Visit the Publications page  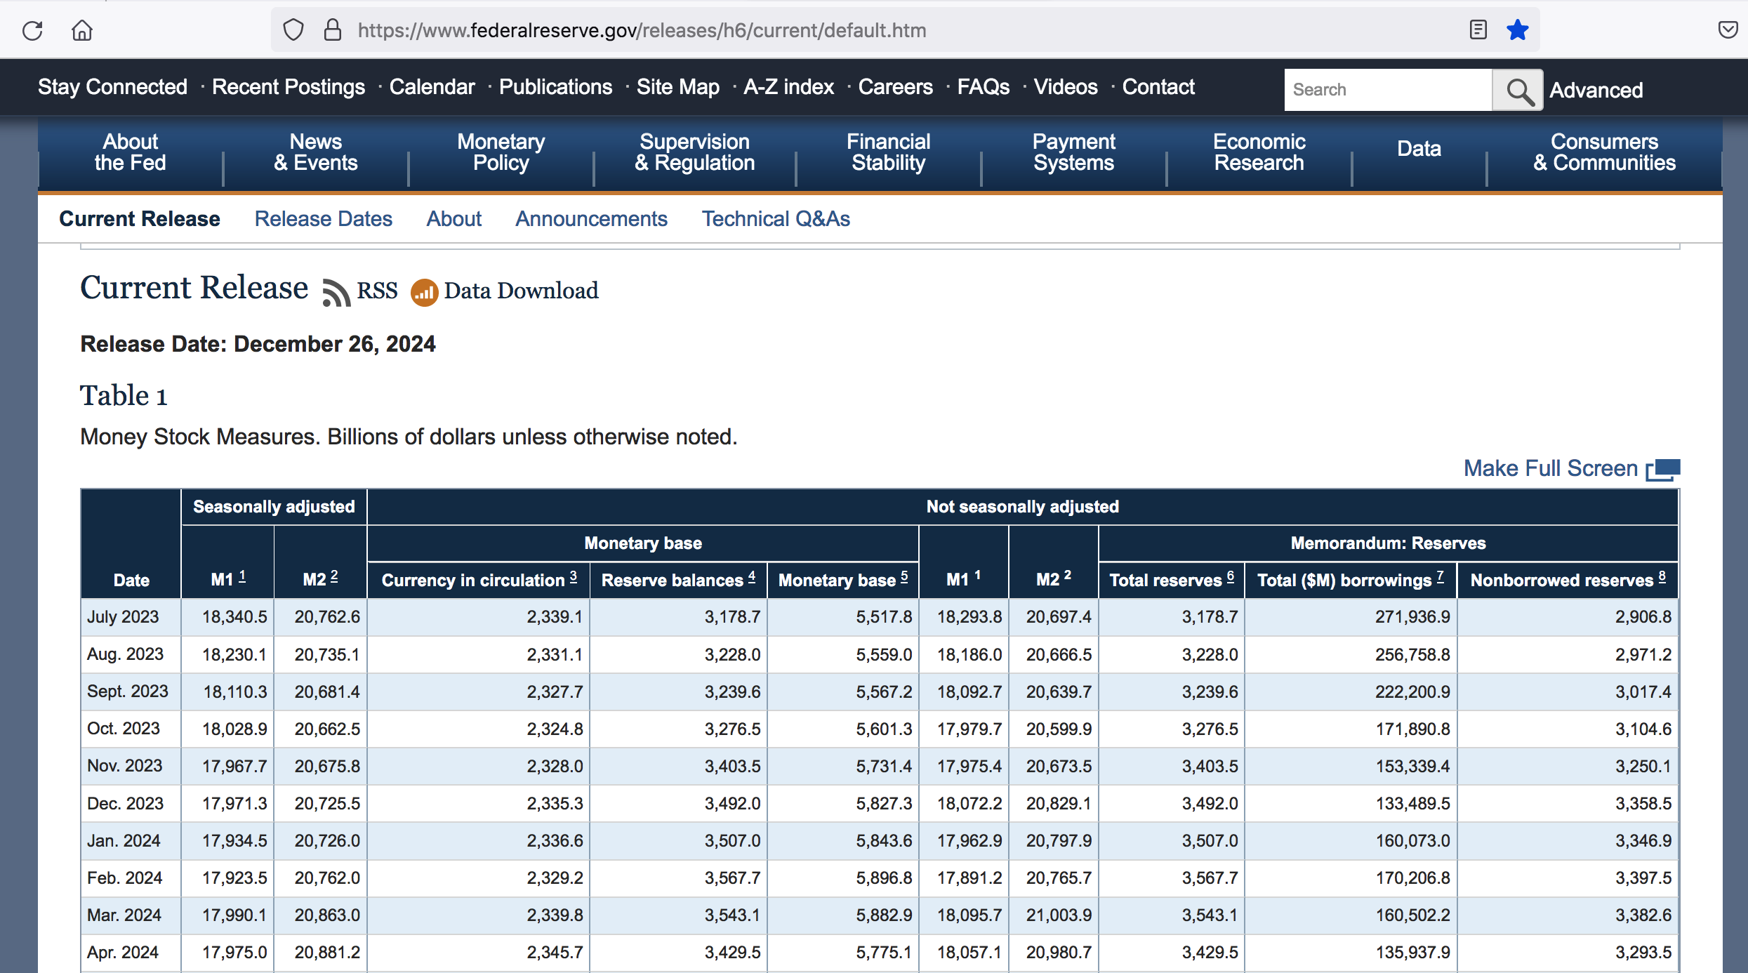coord(556,87)
